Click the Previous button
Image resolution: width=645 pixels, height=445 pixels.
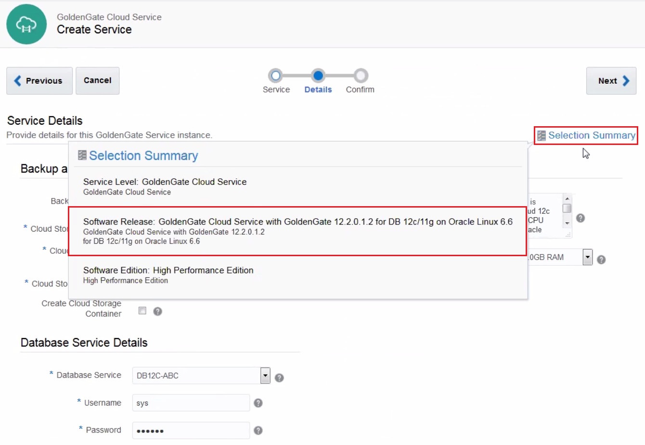point(39,81)
